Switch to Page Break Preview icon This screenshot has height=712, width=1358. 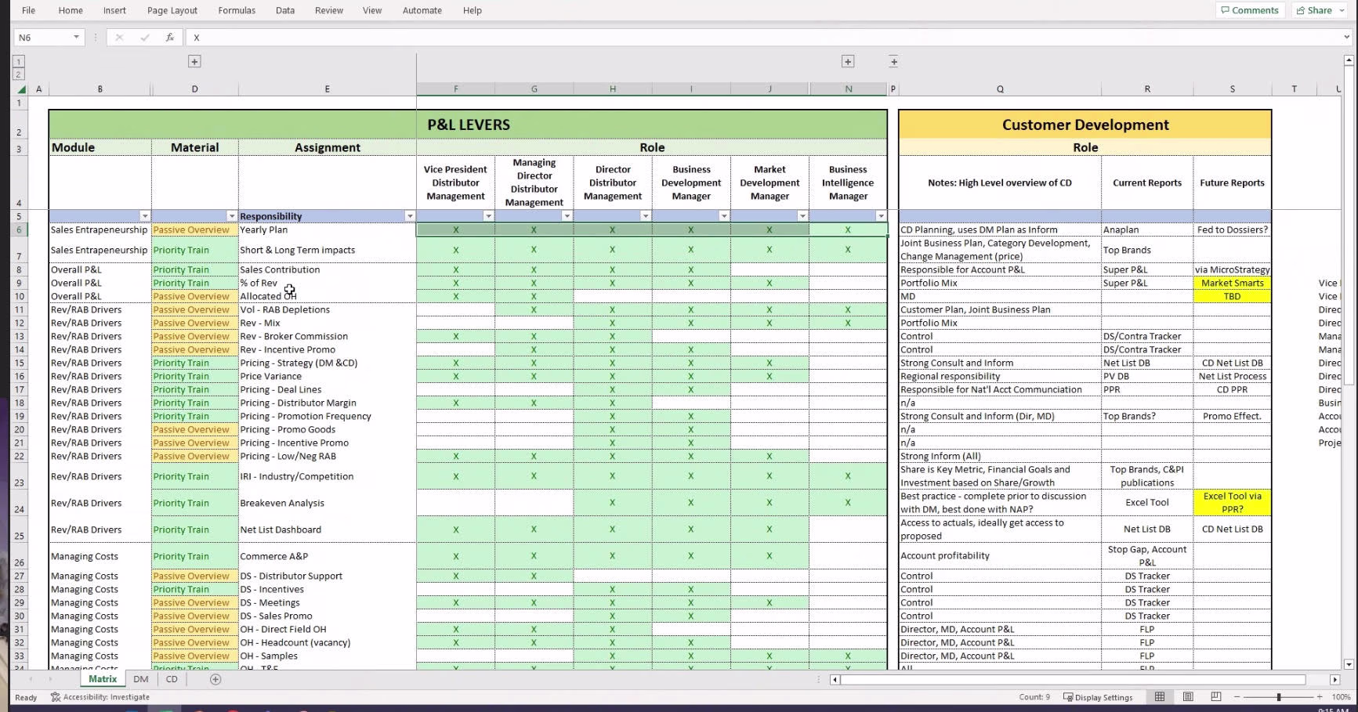1215,696
